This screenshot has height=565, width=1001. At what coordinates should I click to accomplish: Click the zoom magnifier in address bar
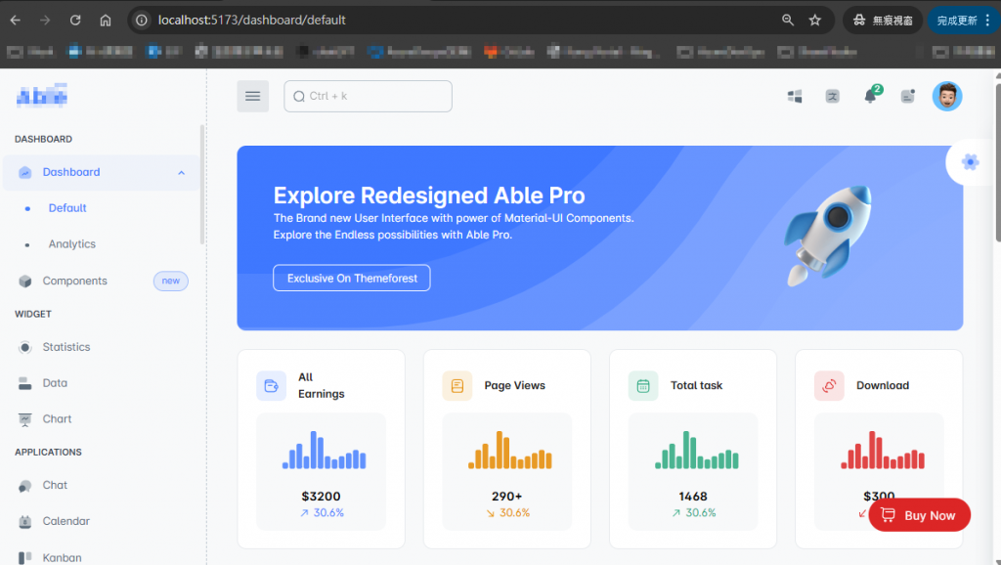pyautogui.click(x=788, y=21)
